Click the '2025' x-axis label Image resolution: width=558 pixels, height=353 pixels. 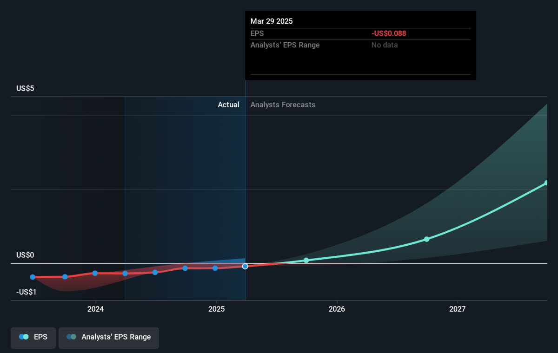(216, 309)
